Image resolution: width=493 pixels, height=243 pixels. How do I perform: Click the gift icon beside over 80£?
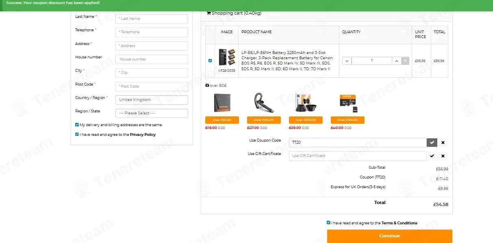[207, 86]
